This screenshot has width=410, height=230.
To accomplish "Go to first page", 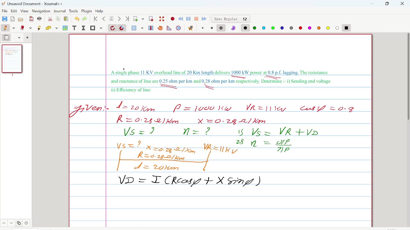I will (x=96, y=19).
